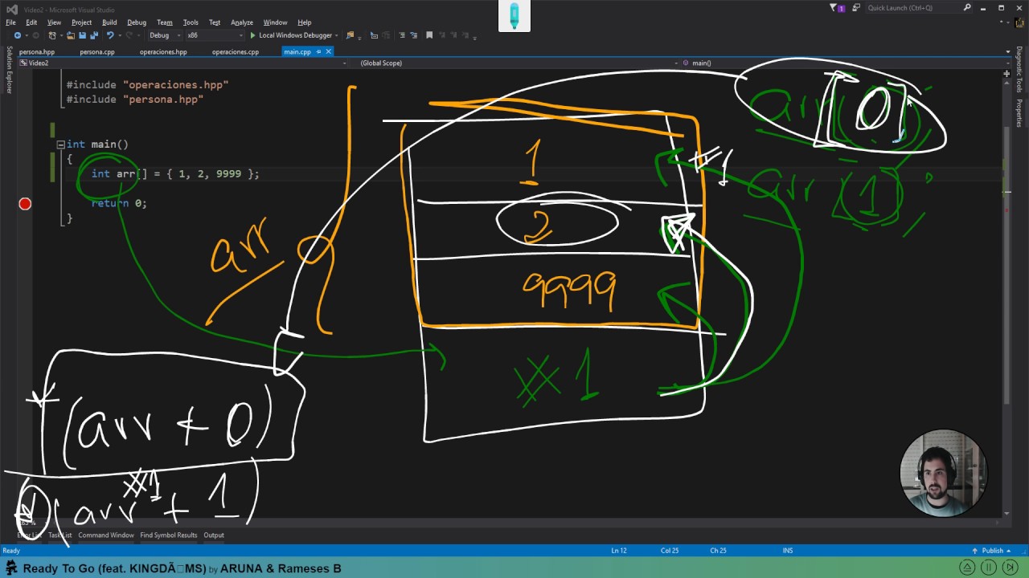Click the highlighter pen overlay icon
1029x578 pixels.
[x=514, y=16]
